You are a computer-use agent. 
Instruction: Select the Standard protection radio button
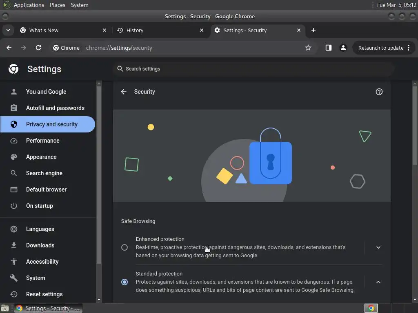(125, 282)
